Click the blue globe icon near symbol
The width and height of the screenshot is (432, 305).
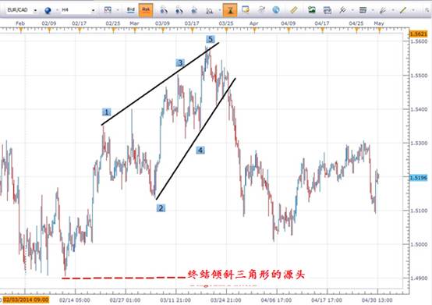(48, 10)
